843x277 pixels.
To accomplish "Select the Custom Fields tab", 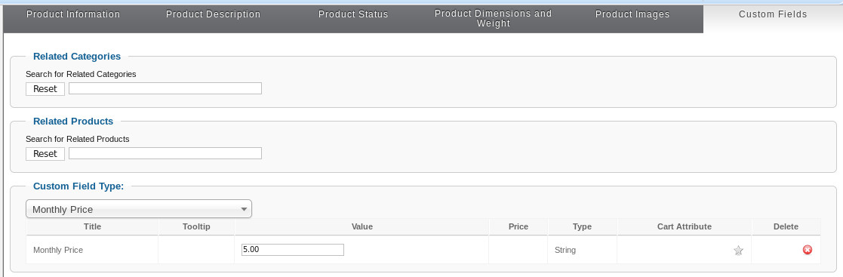I will [x=773, y=14].
